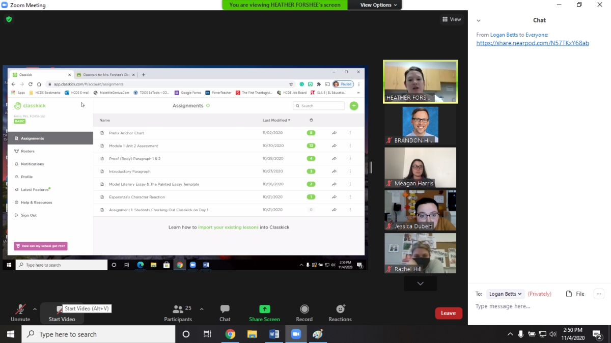Click the Task View icon on the taskbar
This screenshot has width=611, height=343.
click(207, 334)
